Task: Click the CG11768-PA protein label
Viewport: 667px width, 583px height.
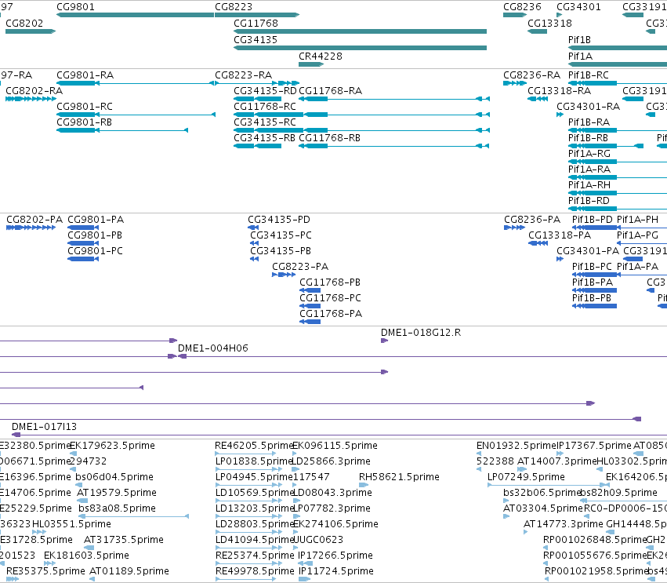Action: pyautogui.click(x=331, y=315)
